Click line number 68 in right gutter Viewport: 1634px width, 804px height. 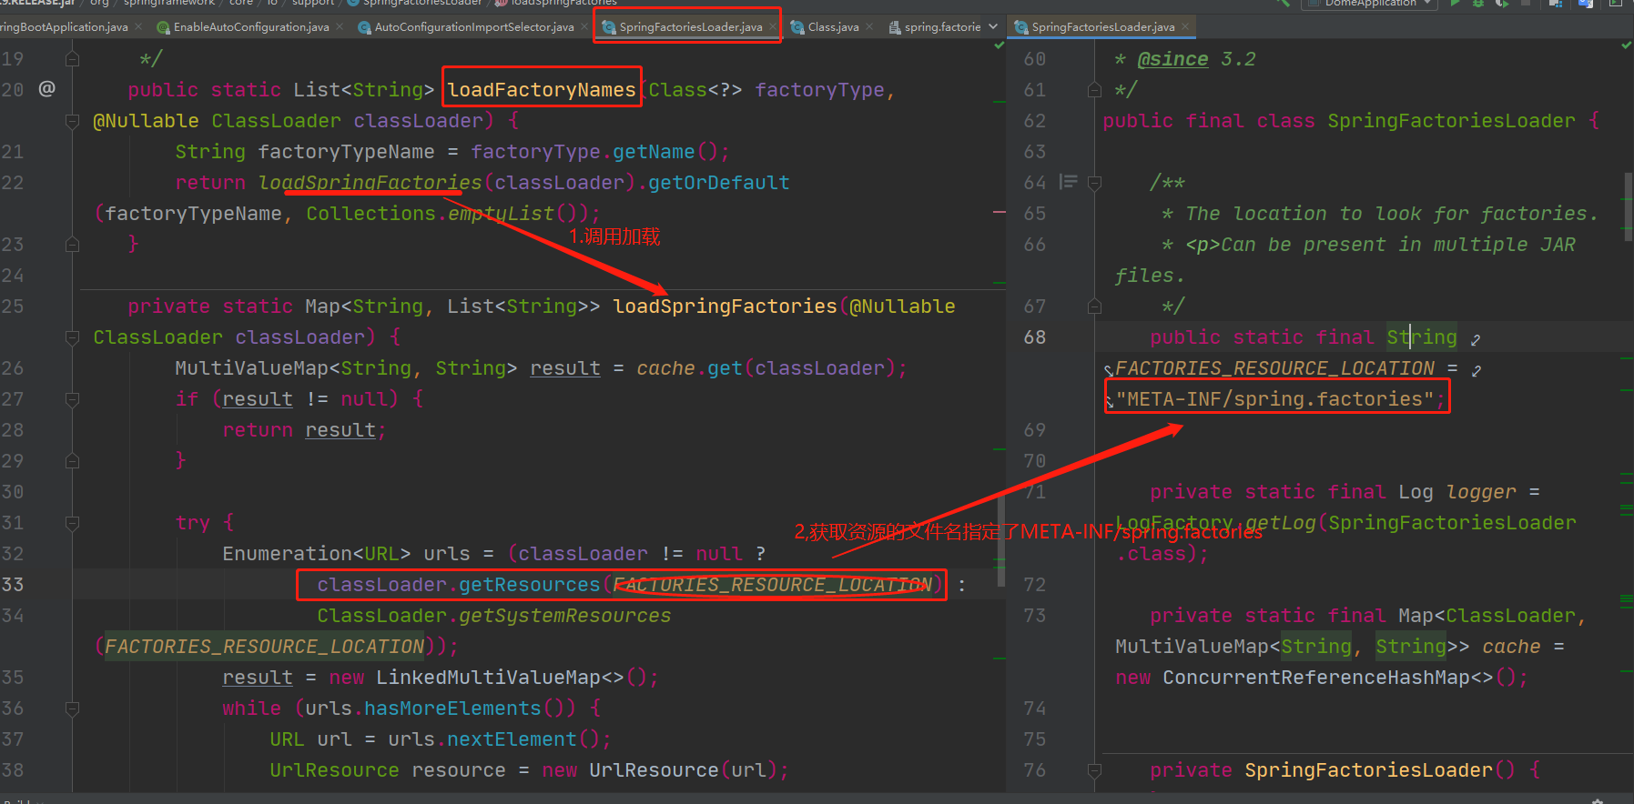click(1035, 337)
